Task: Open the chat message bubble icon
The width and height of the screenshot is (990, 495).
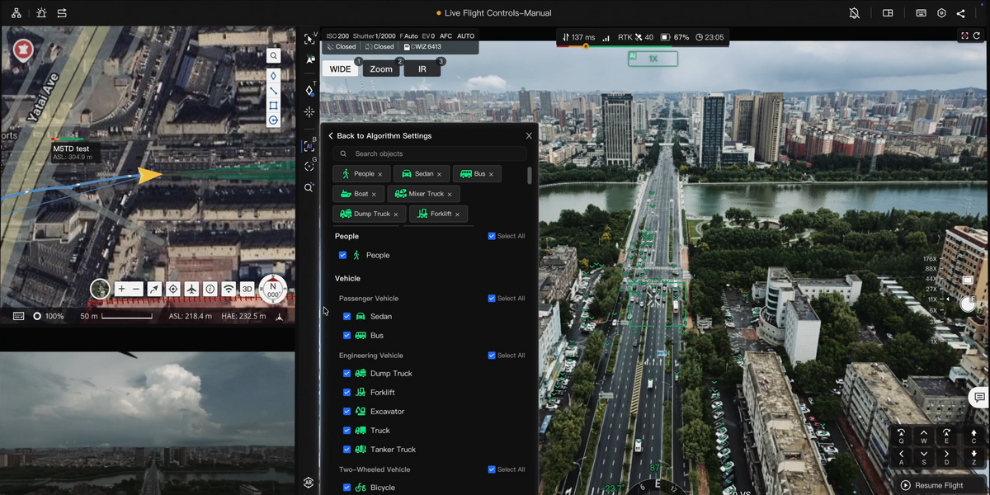Action: click(978, 397)
